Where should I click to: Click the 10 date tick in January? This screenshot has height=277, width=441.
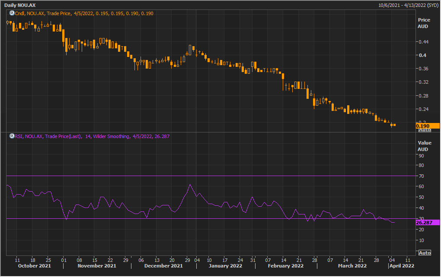click(x=209, y=260)
